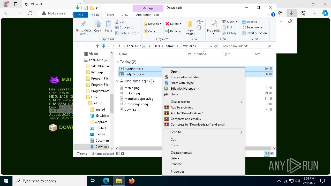Click the Up one level arrow
Image resolution: width=331 pixels, height=186 pixels.
pyautogui.click(x=97, y=46)
